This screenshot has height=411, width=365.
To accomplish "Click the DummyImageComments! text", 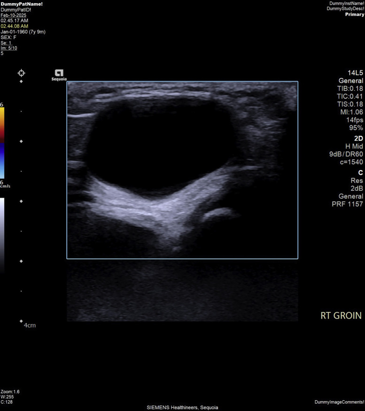I will pos(339,402).
